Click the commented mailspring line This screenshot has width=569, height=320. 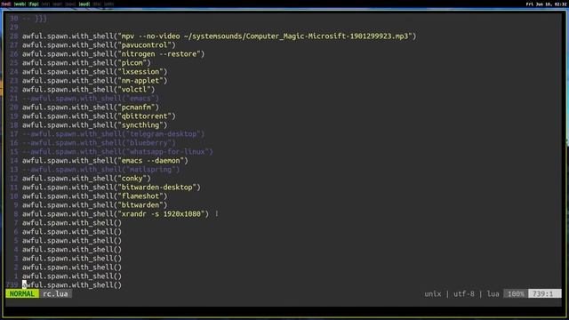coord(100,170)
